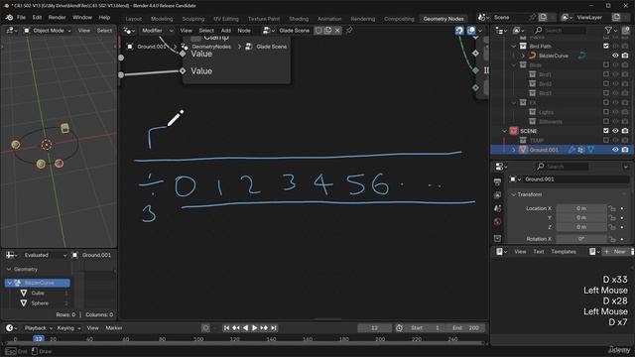Jump to previous keyframe
The height and width of the screenshot is (357, 635).
(x=236, y=328)
